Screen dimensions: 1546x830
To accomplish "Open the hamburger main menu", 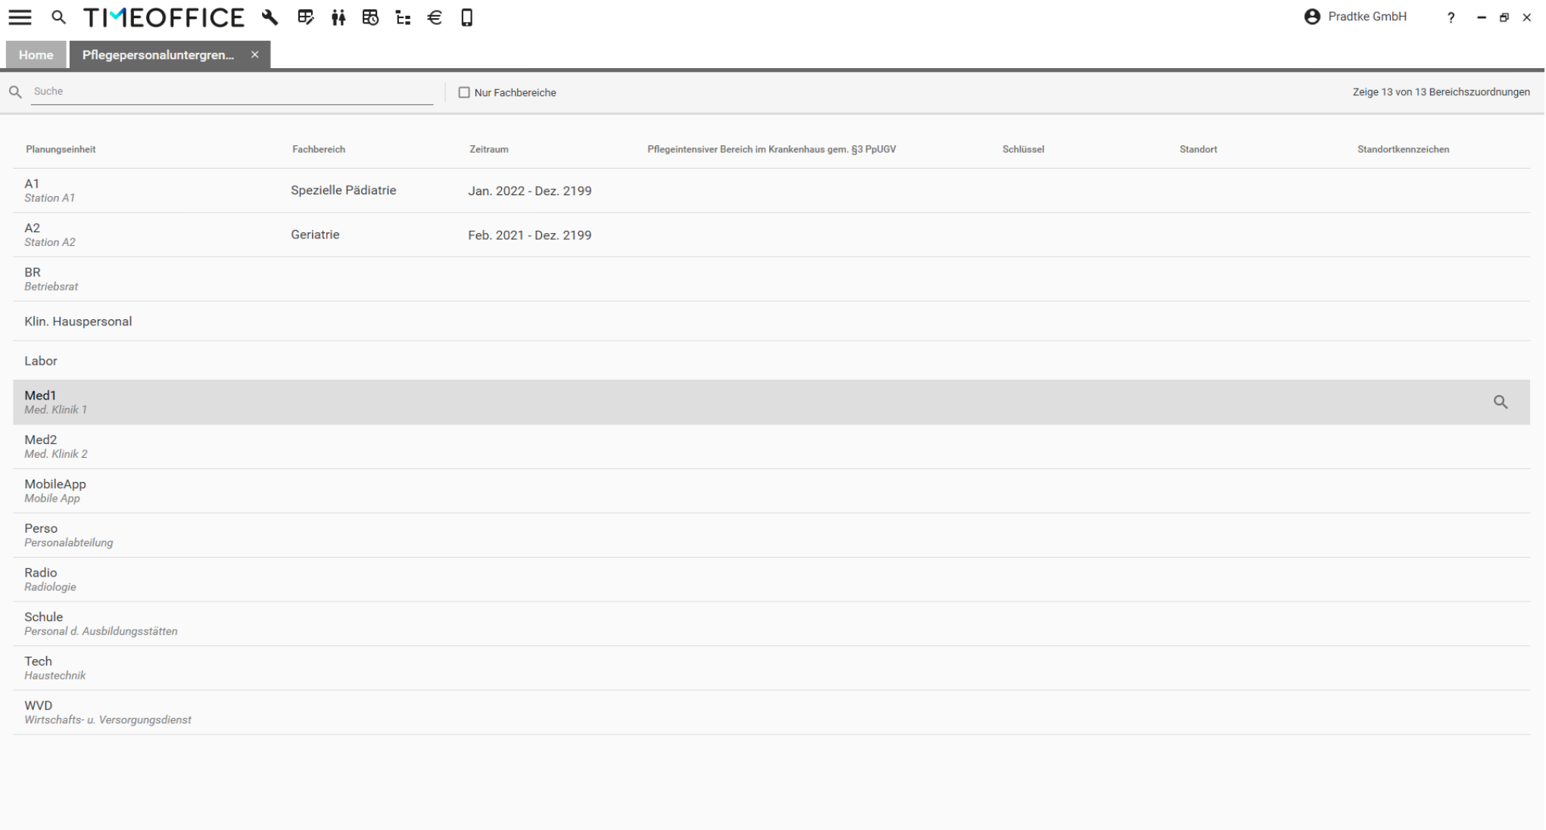I will click(x=20, y=17).
